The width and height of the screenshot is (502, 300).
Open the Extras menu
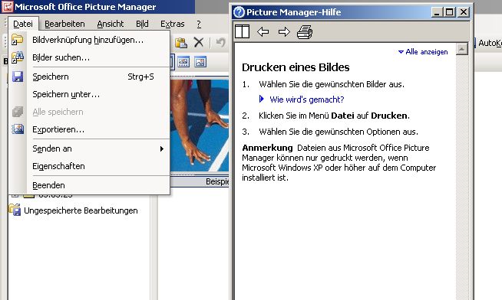point(172,24)
